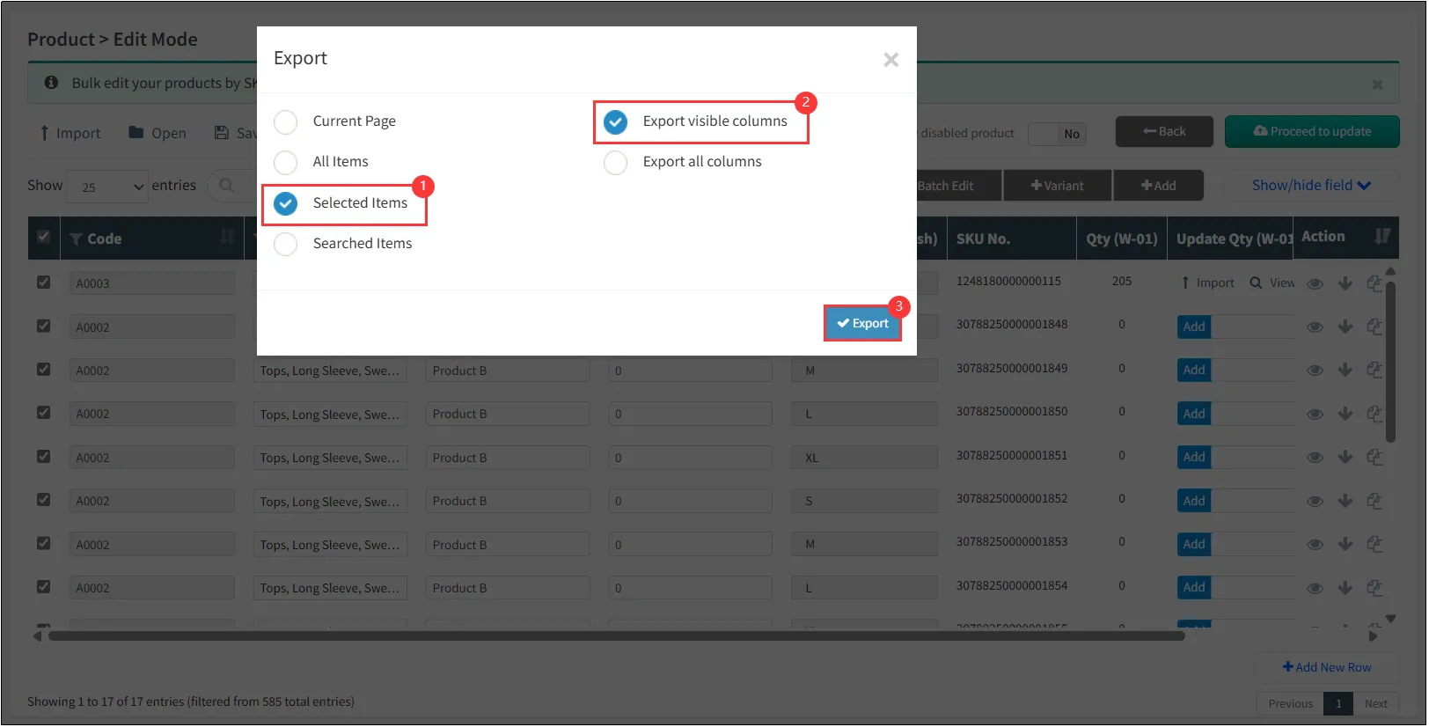Viewport: 1429px width, 727px height.
Task: Select Searched Items radio button
Action: point(286,244)
